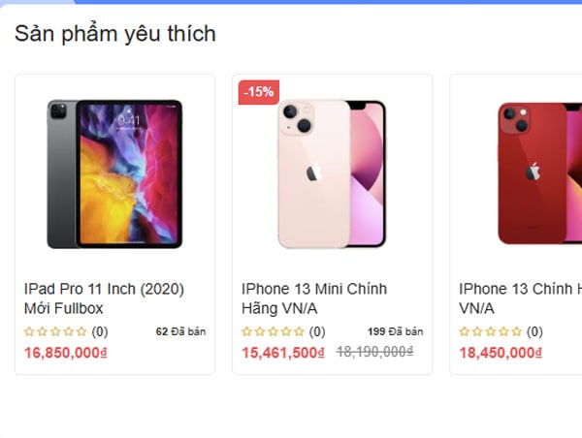Click "IPad Pro 11 Inch (2020) Mới Fullbox" title

click(104, 298)
